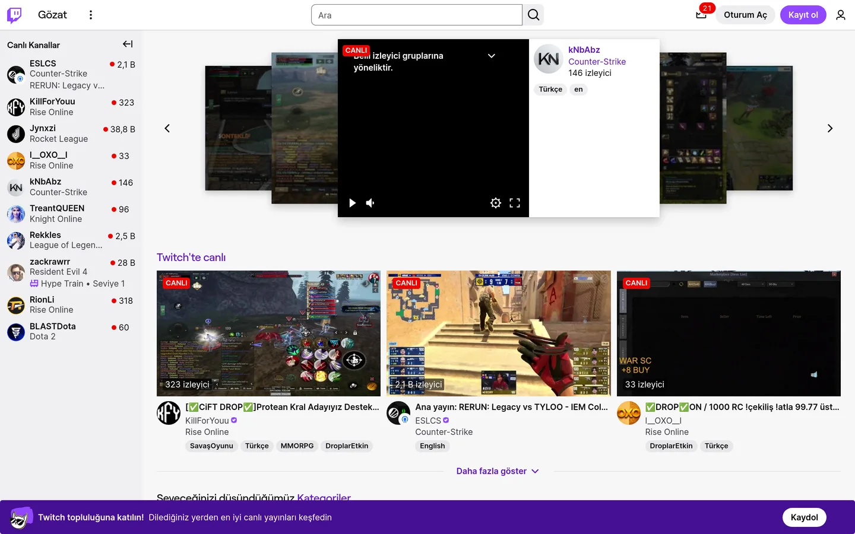The image size is (855, 534).
Task: Open zackrawrr avatar in sidebar
Action: coord(16,272)
